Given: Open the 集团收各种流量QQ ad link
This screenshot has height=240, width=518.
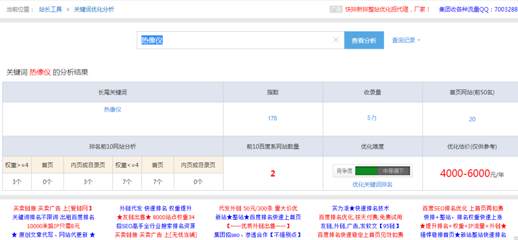Looking at the screenshot, I should (478, 9).
